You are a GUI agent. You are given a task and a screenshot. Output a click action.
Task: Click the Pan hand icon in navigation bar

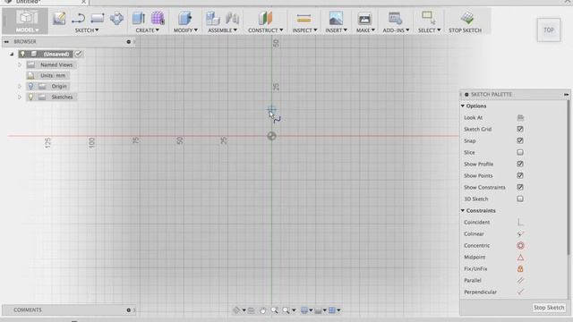click(x=262, y=310)
